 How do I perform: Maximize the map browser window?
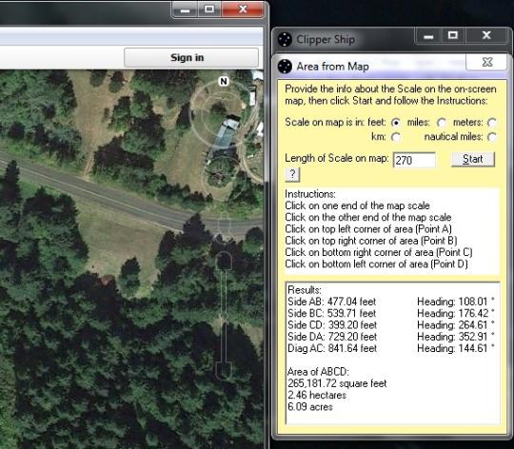pos(209,10)
